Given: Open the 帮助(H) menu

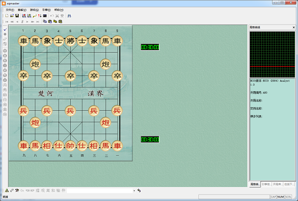Looking at the screenshot, I should click(59, 10).
